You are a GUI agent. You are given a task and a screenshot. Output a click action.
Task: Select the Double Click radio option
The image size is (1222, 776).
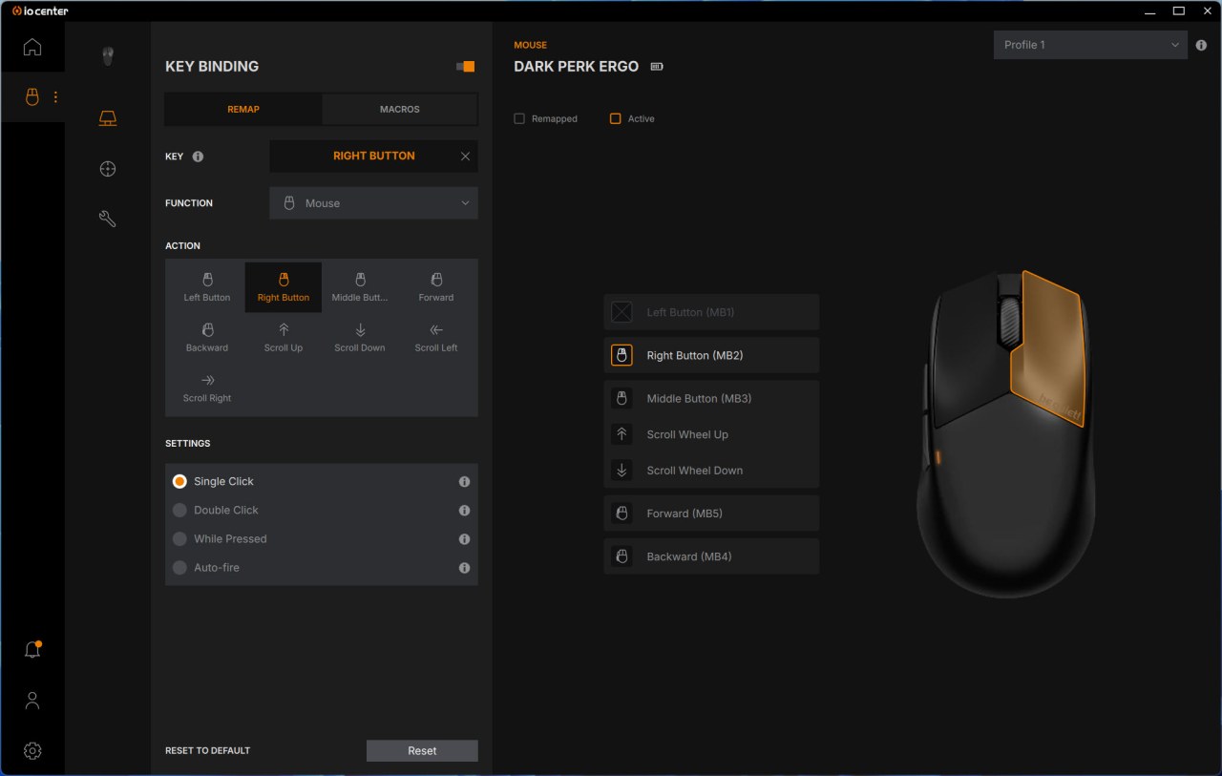tap(179, 511)
